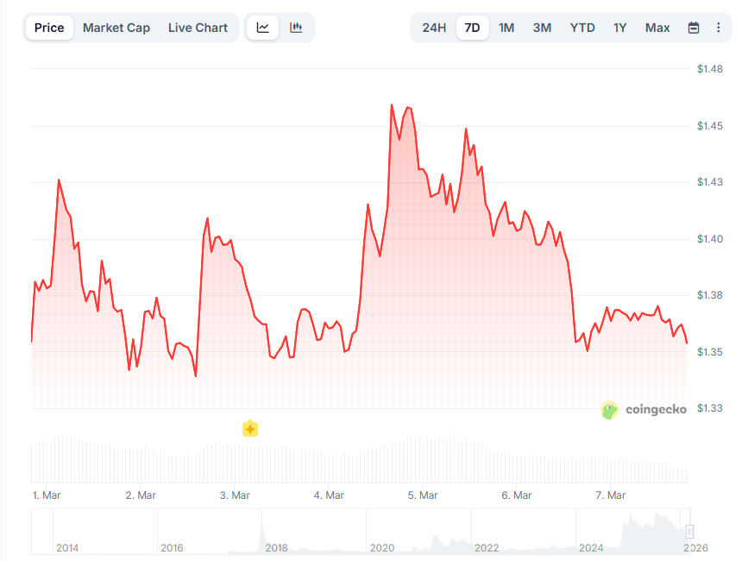Select the Price view button
Image resolution: width=748 pixels, height=561 pixels.
click(x=49, y=28)
